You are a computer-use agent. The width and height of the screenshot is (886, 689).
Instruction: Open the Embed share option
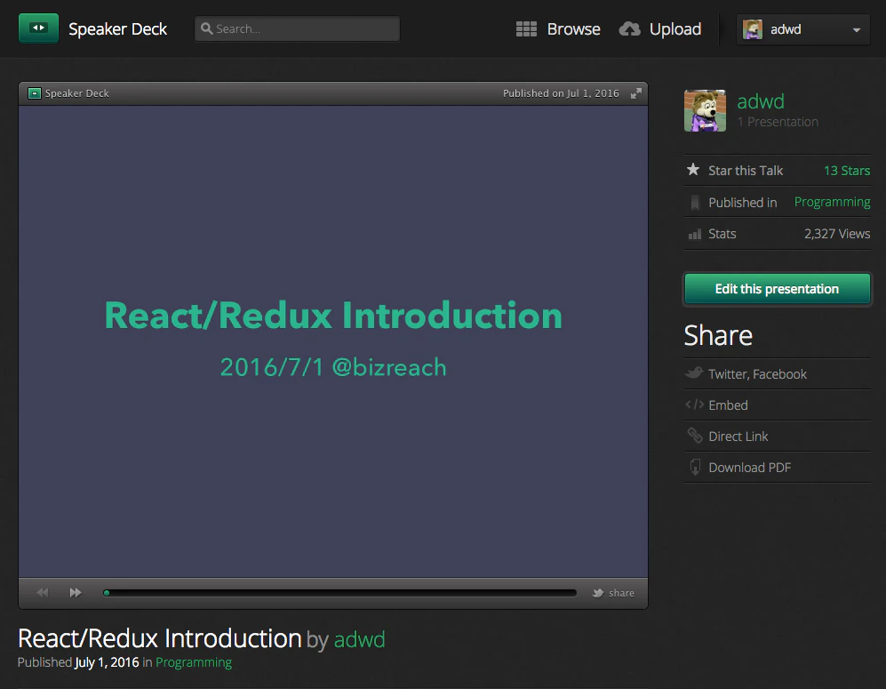click(x=728, y=405)
